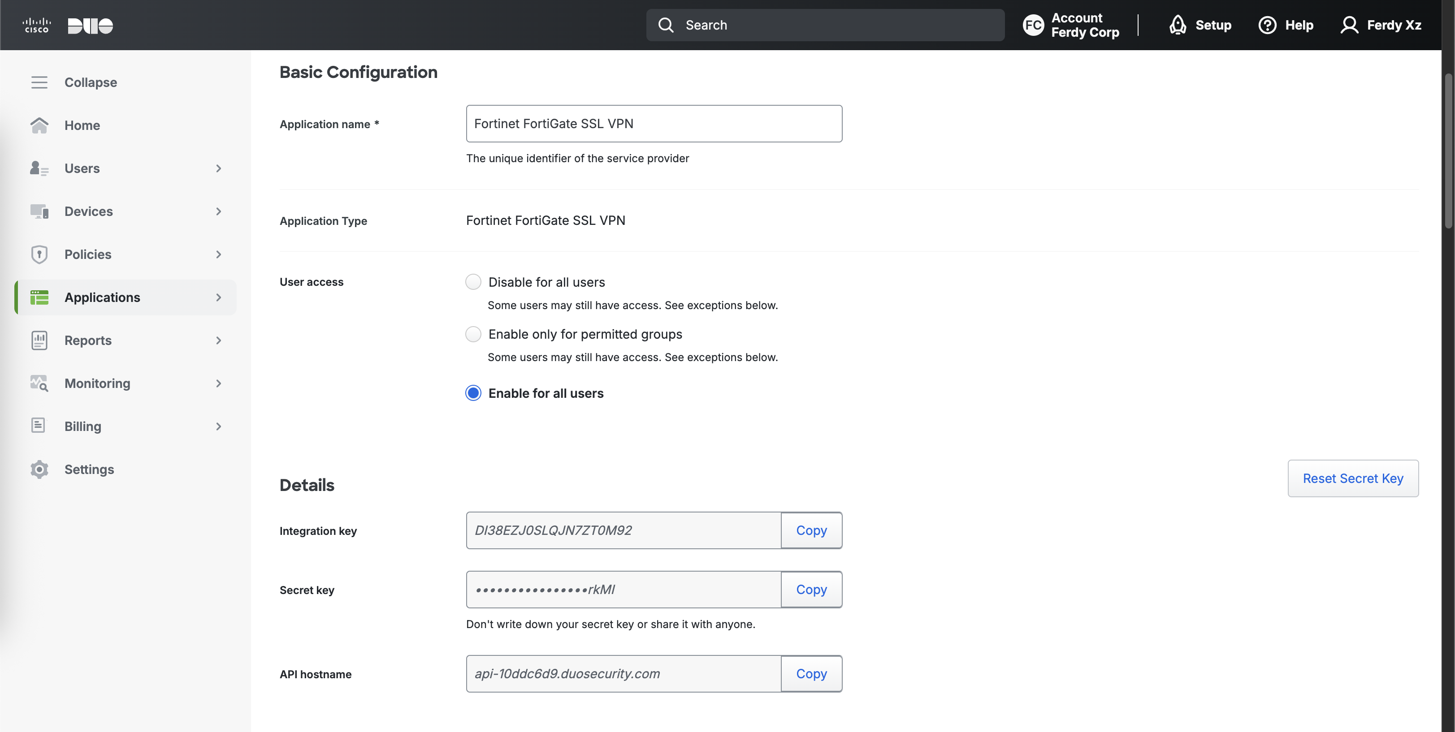Expand the Billing submenu chevron
This screenshot has width=1455, height=732.
pyautogui.click(x=219, y=426)
